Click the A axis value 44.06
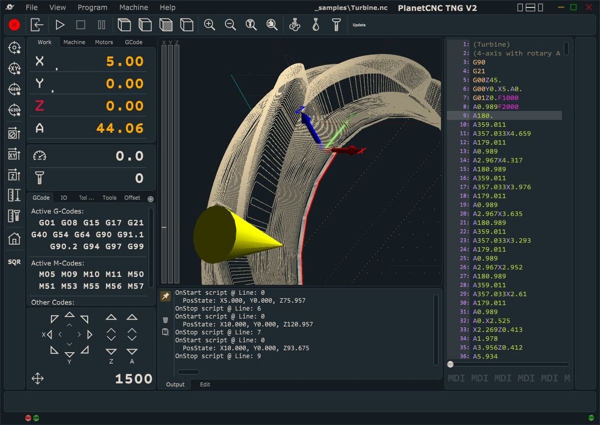The height and width of the screenshot is (425, 600). pyautogui.click(x=120, y=128)
